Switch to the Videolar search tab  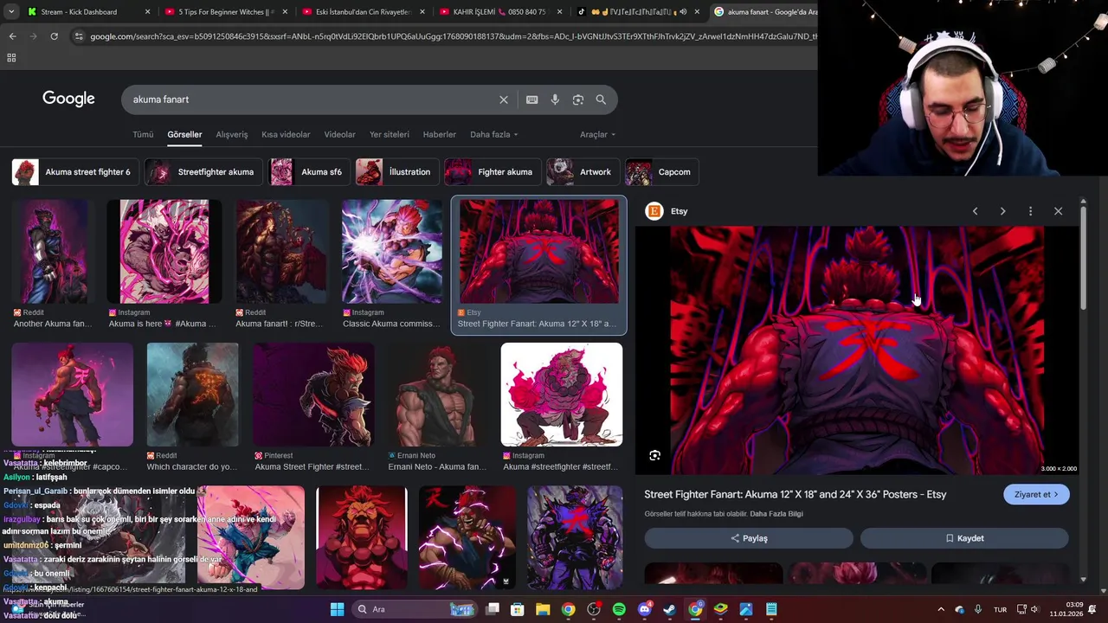(339, 134)
